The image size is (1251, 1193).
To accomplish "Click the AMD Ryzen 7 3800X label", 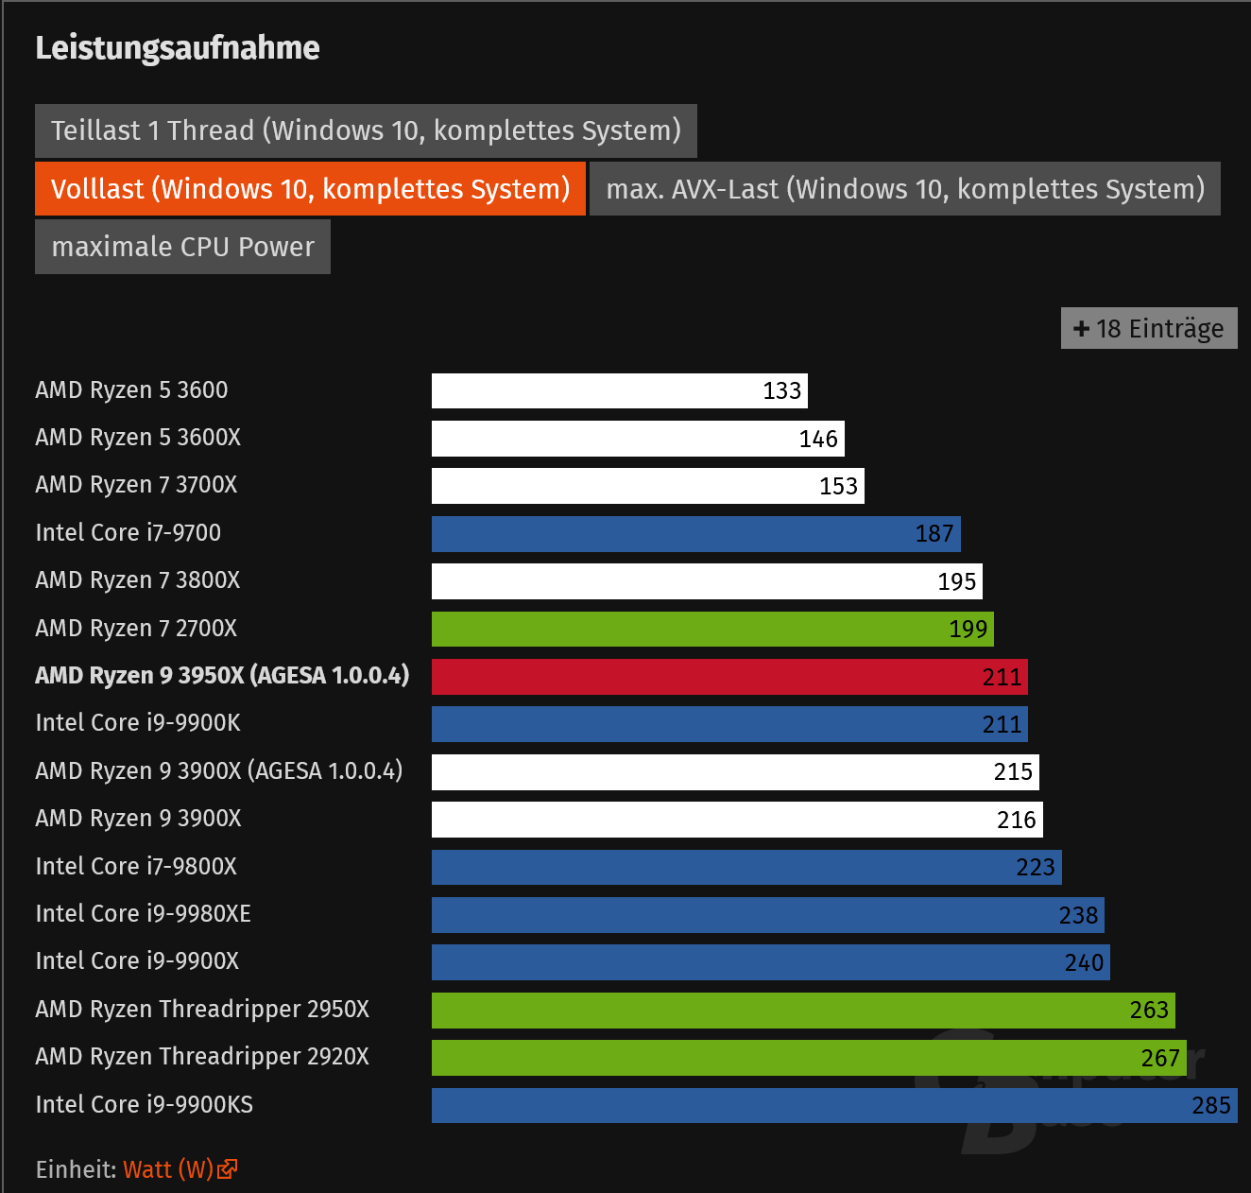I will 138,580.
